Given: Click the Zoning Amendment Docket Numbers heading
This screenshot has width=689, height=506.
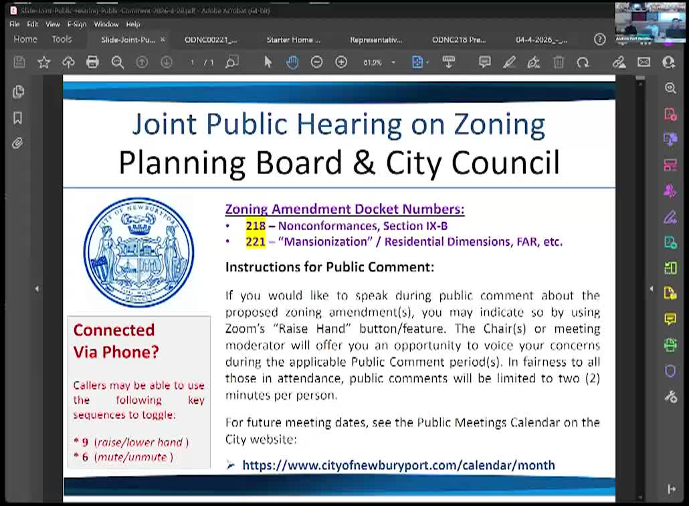Looking at the screenshot, I should [345, 209].
